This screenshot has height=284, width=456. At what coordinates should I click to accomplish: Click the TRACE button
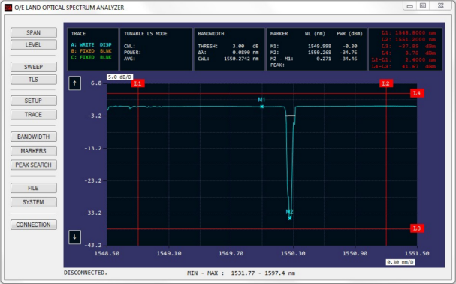34,115
